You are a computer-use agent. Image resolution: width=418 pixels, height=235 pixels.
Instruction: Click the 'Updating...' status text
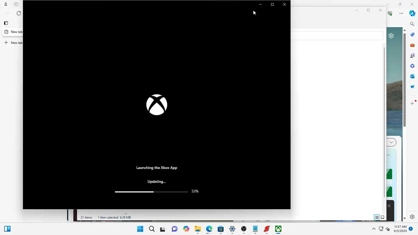point(156,181)
